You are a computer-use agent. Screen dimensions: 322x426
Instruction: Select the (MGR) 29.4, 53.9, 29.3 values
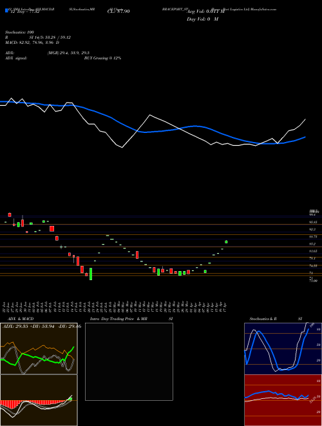tap(68, 53)
